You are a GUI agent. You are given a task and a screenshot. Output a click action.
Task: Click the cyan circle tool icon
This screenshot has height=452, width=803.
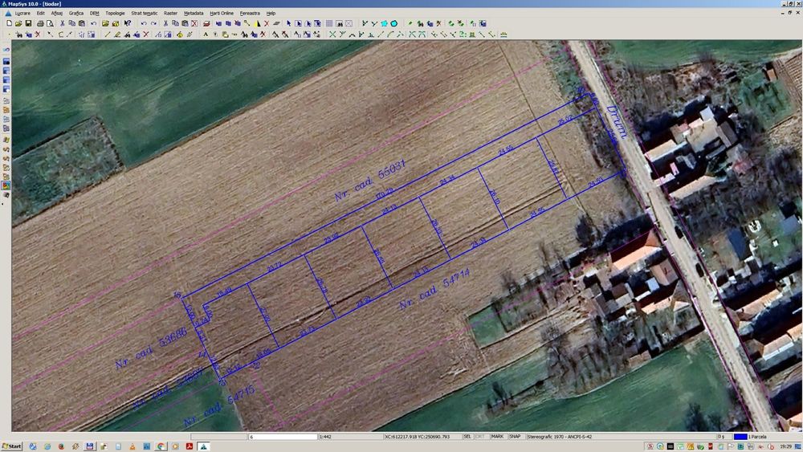393,23
